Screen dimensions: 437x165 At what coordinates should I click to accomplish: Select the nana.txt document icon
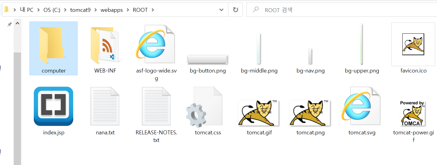105,106
